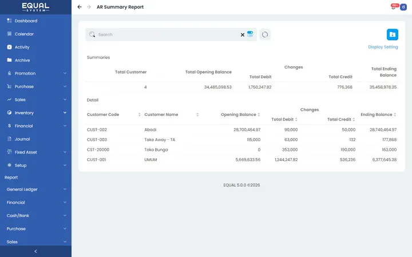
Task: Toggle the search filter switch
Action: 250,34
